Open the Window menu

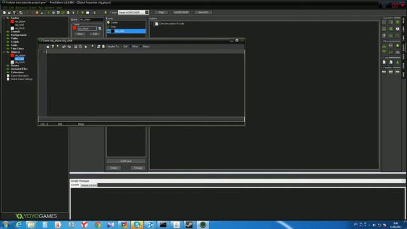(x=50, y=8)
